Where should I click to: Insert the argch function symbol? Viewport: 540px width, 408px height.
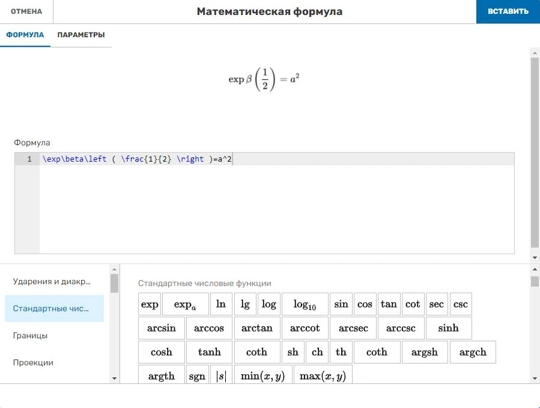tap(473, 352)
